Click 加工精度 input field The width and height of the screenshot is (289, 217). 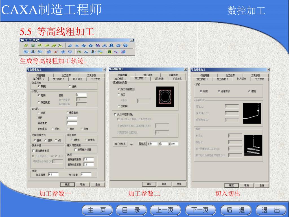coord(53,174)
